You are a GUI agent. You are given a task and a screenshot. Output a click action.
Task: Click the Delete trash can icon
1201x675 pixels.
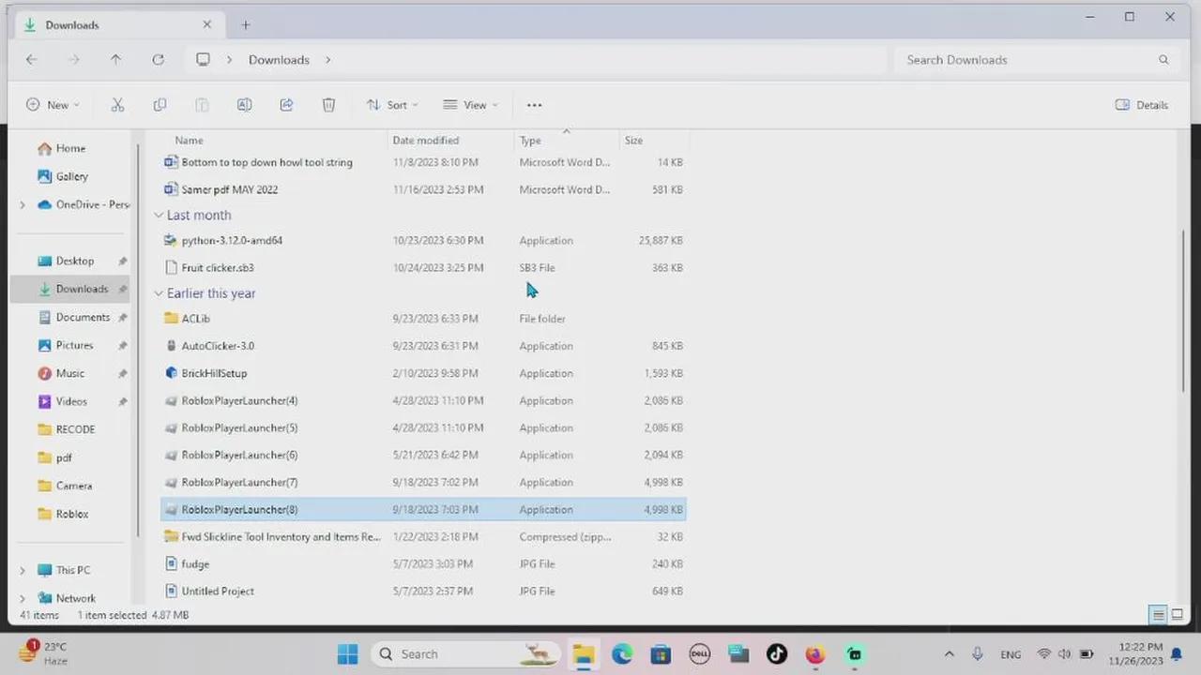pos(328,105)
